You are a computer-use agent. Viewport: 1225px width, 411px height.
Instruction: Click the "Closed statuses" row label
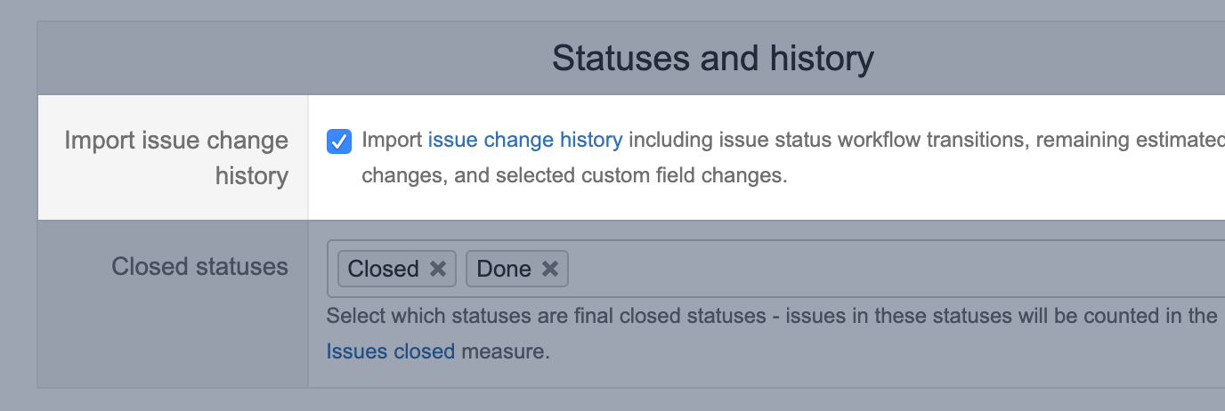tap(199, 266)
